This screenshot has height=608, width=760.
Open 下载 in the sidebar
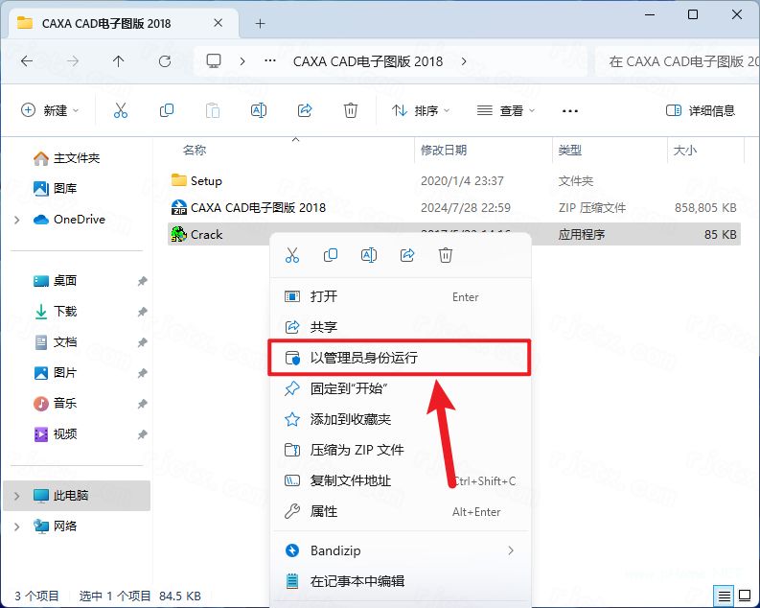click(56, 312)
